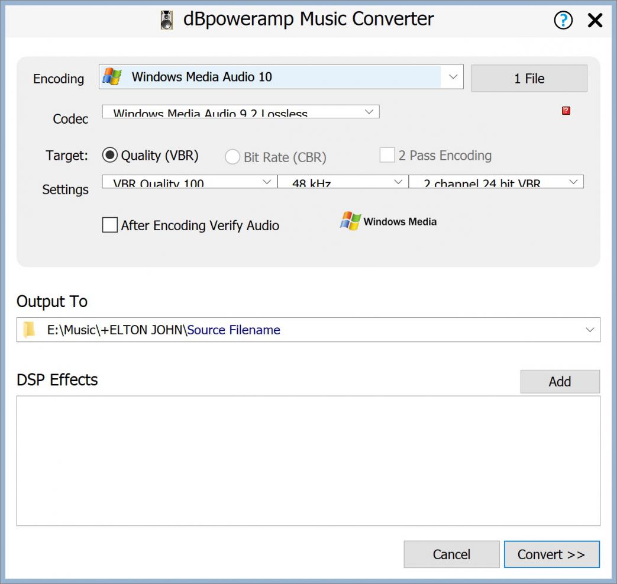Open the Encoding format dropdown
Viewport: 617px width, 584px height.
point(453,77)
